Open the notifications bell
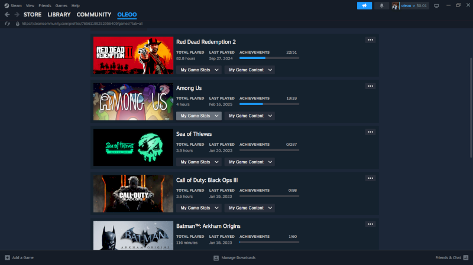This screenshot has width=473, height=265. 381,5
